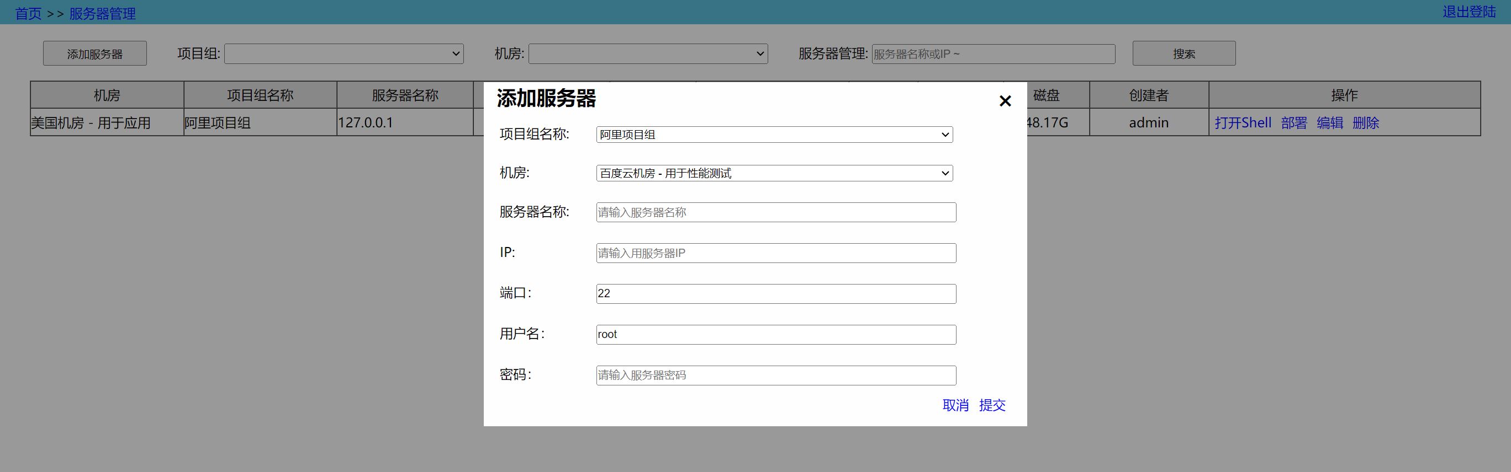Expand the 机房 filter dropdown in toolbar
1511x472 pixels.
tap(648, 54)
